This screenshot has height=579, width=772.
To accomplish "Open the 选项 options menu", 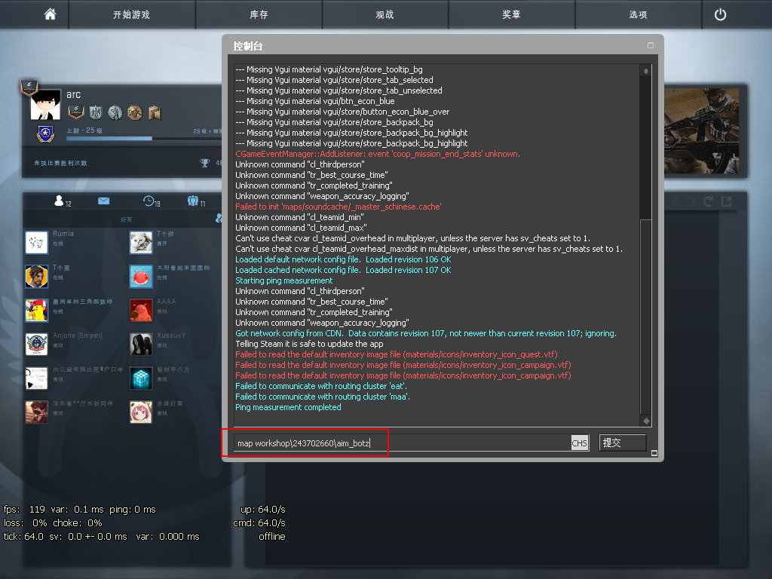I will tap(638, 14).
